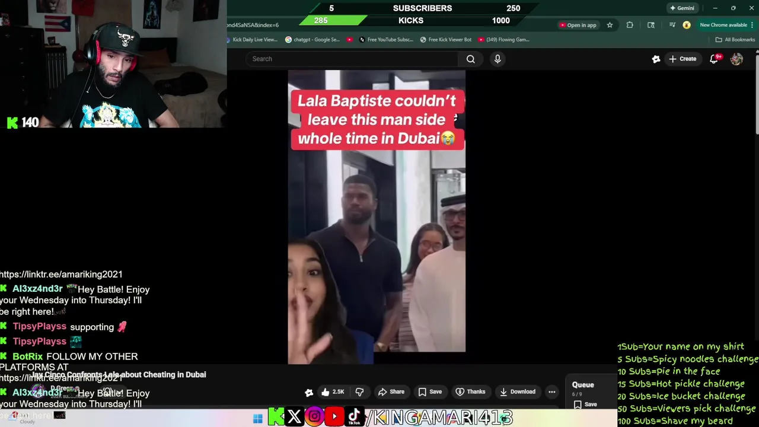The width and height of the screenshot is (759, 427).
Task: Click the YouTube Search input field
Action: [352, 59]
